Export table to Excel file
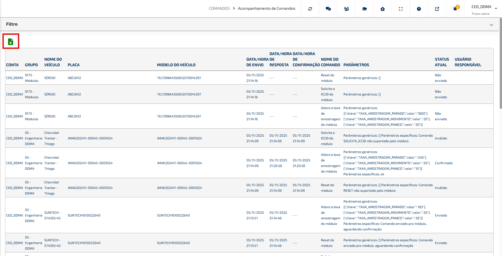Screen dimensions: 502x256 tap(11, 41)
